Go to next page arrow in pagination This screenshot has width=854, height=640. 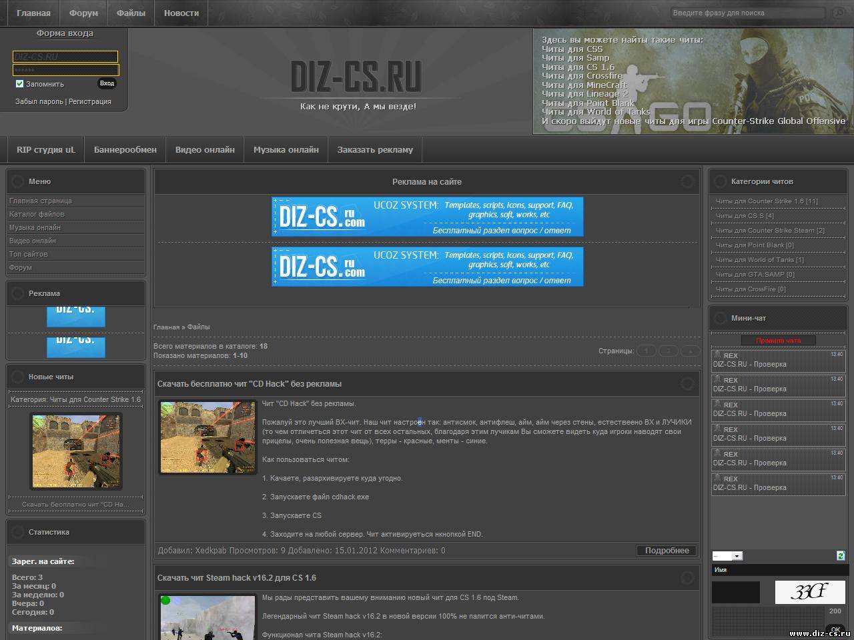pos(690,351)
